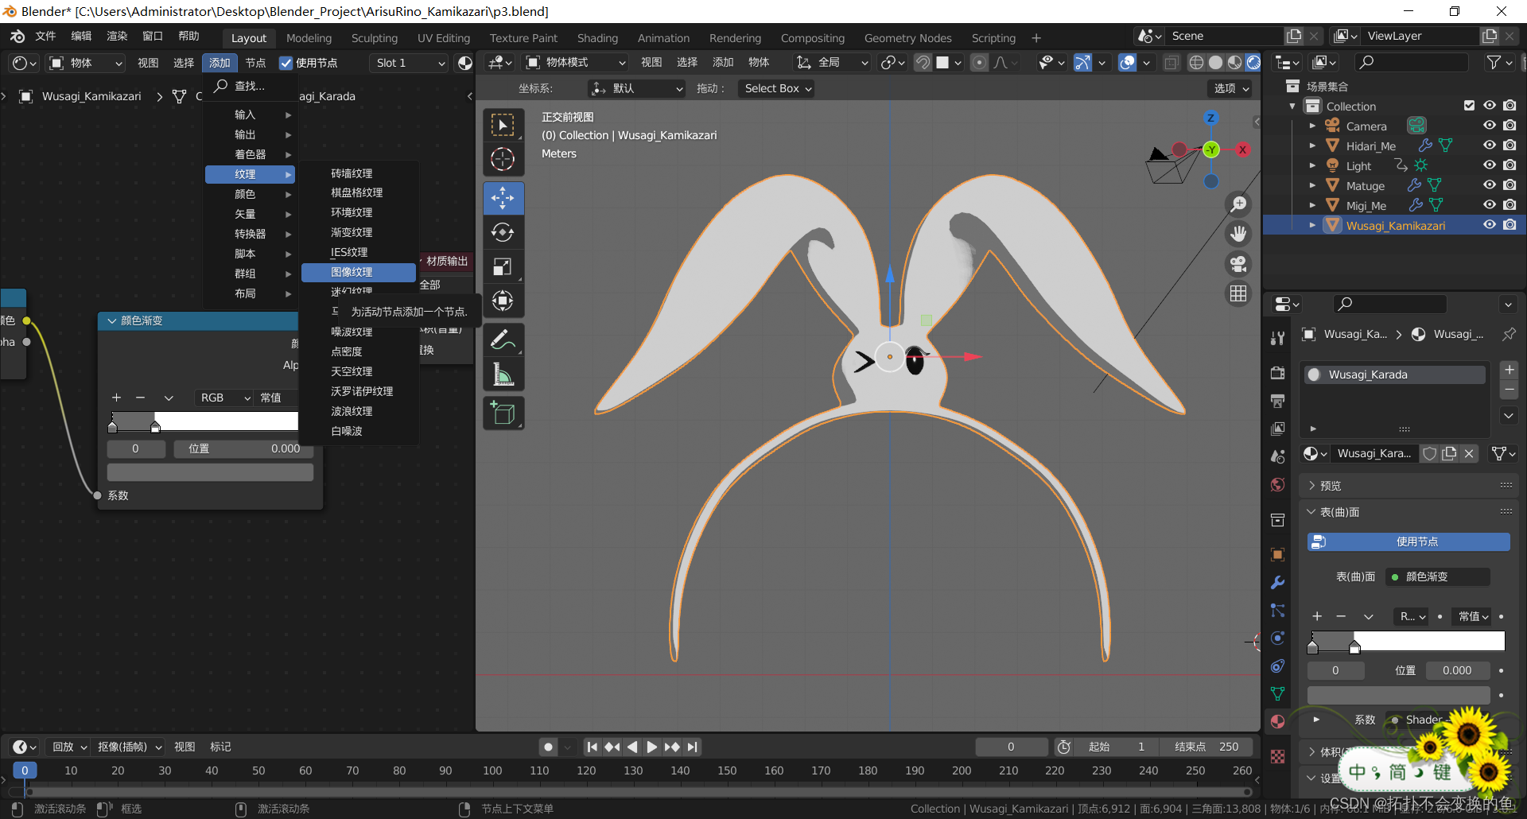Activate the Scale tool icon
Image resolution: width=1527 pixels, height=819 pixels.
point(503,267)
